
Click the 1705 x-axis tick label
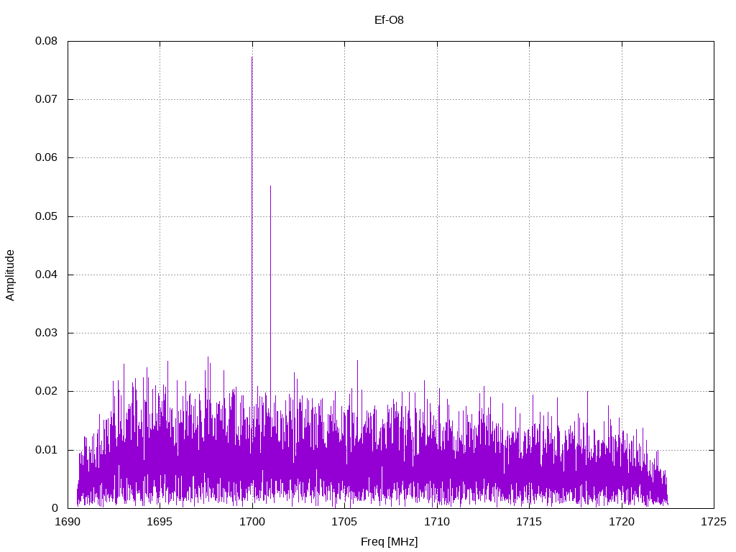(x=344, y=522)
